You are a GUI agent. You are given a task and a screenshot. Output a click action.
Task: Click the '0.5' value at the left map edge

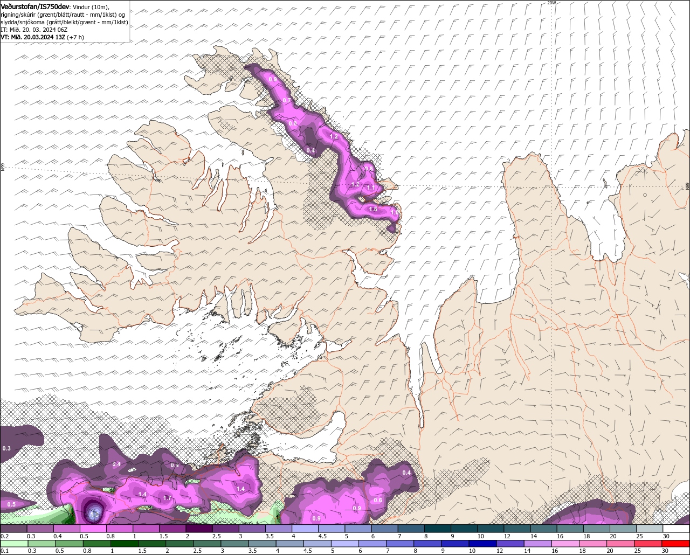11,504
